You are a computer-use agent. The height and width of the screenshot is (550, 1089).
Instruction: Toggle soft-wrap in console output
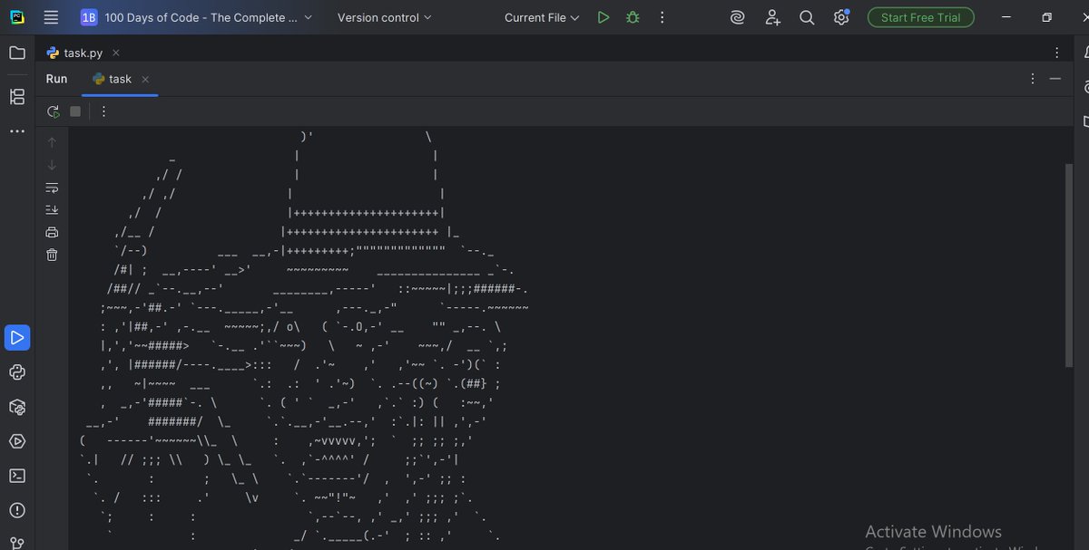52,188
